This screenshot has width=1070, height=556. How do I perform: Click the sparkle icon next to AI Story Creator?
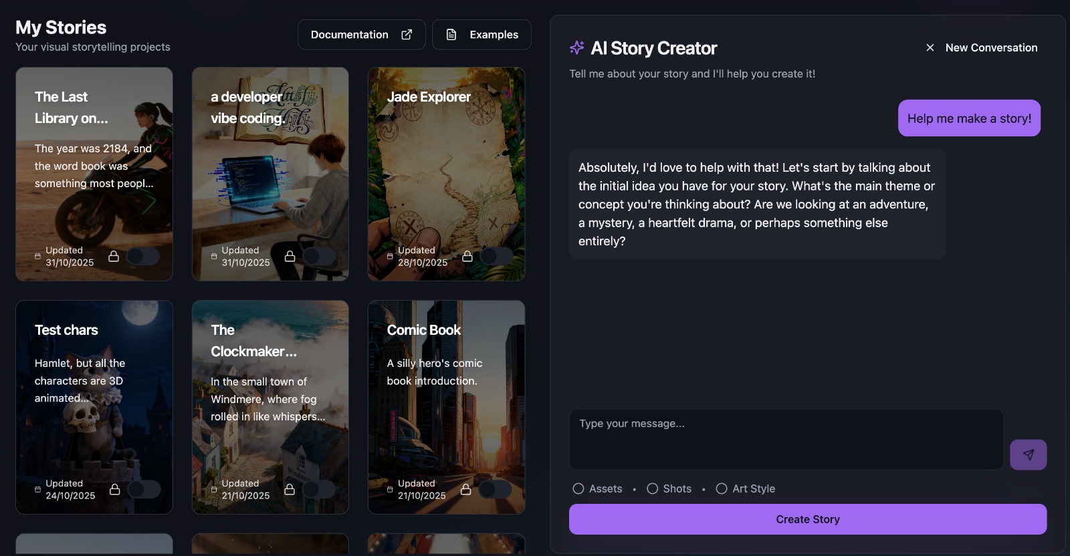tap(577, 47)
